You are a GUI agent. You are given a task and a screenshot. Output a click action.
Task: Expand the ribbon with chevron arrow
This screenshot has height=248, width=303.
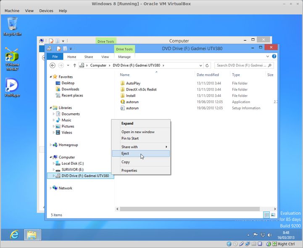pos(268,56)
